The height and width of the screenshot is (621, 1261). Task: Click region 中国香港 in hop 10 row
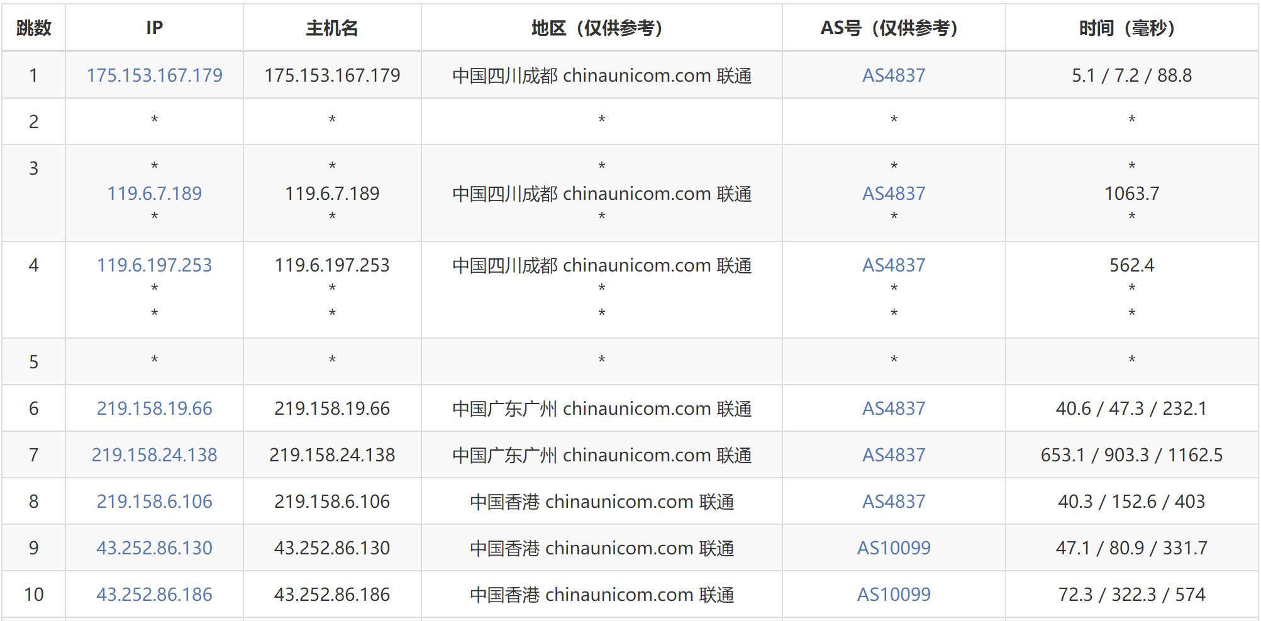[x=504, y=595]
